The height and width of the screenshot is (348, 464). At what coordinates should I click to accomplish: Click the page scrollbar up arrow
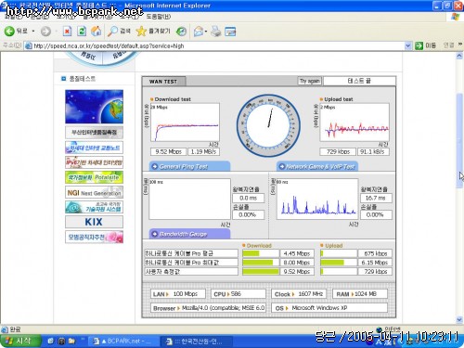pos(459,57)
